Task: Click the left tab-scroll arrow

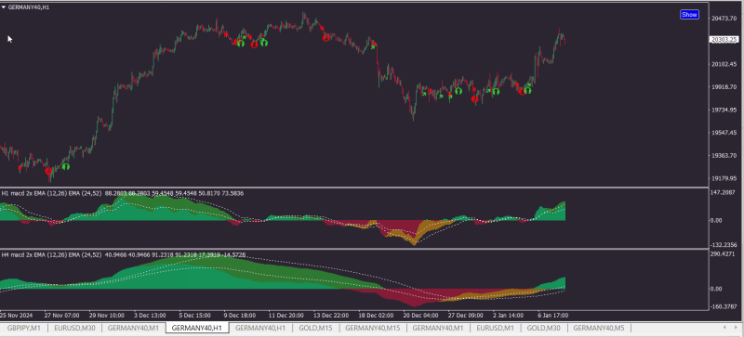Action: [724, 328]
